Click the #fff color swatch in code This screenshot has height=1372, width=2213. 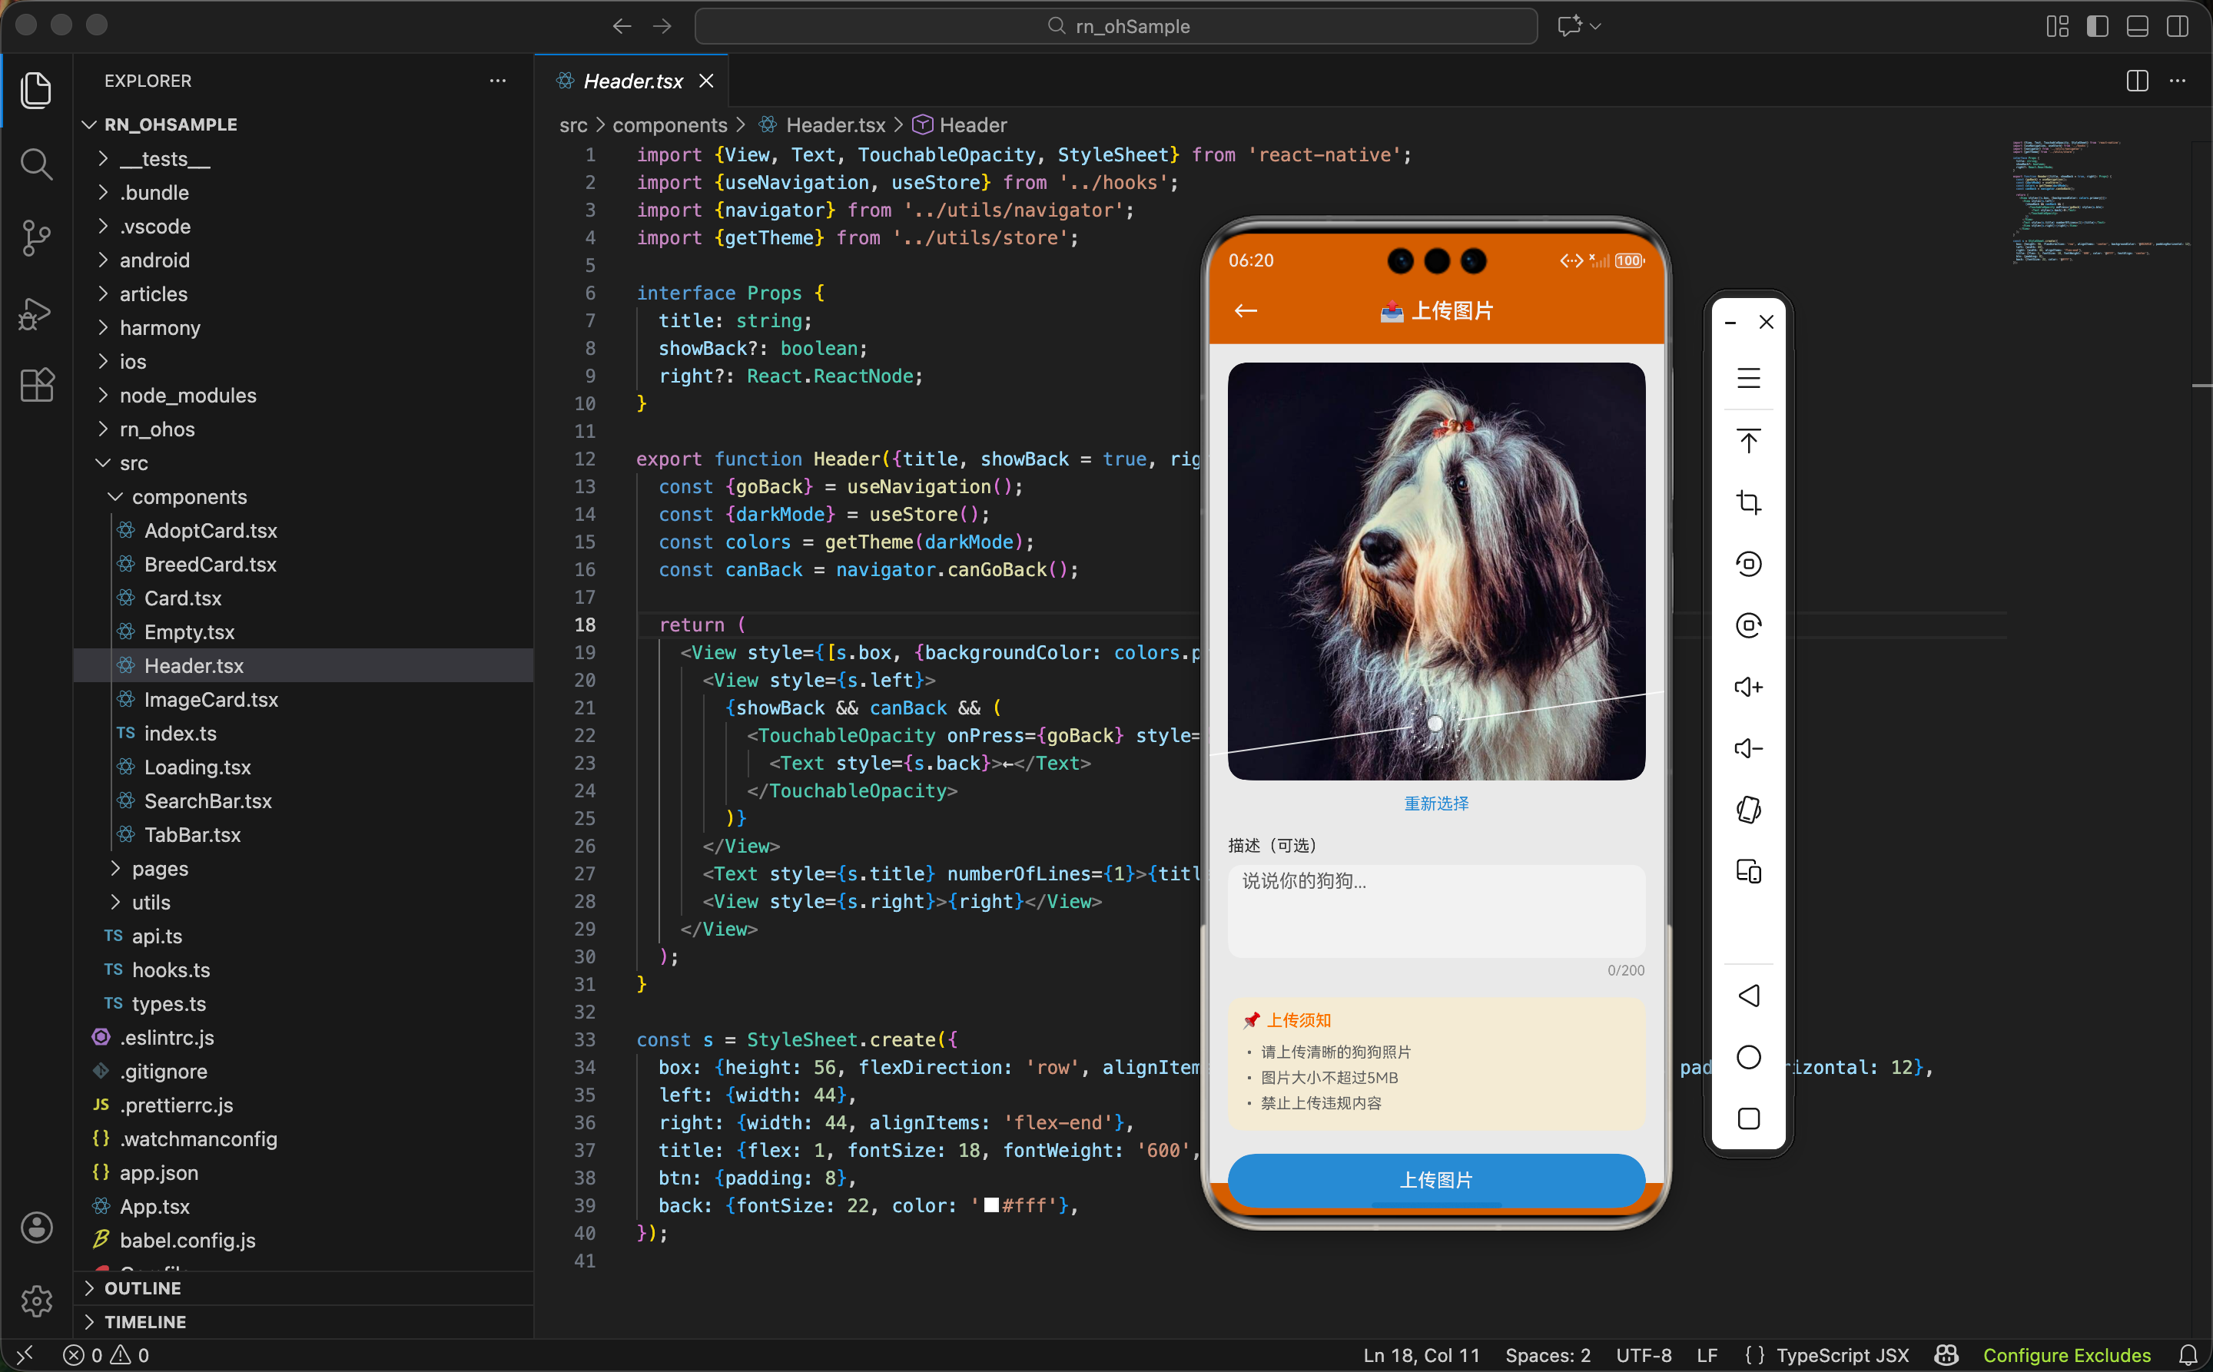tap(991, 1205)
